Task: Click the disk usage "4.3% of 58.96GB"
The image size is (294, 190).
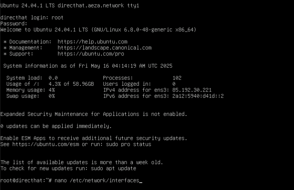Action: (71, 84)
